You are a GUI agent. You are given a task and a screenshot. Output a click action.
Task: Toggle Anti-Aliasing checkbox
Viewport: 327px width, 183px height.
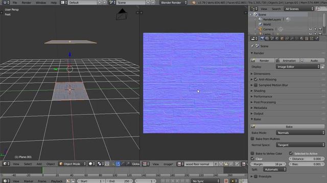pyautogui.click(x=256, y=79)
